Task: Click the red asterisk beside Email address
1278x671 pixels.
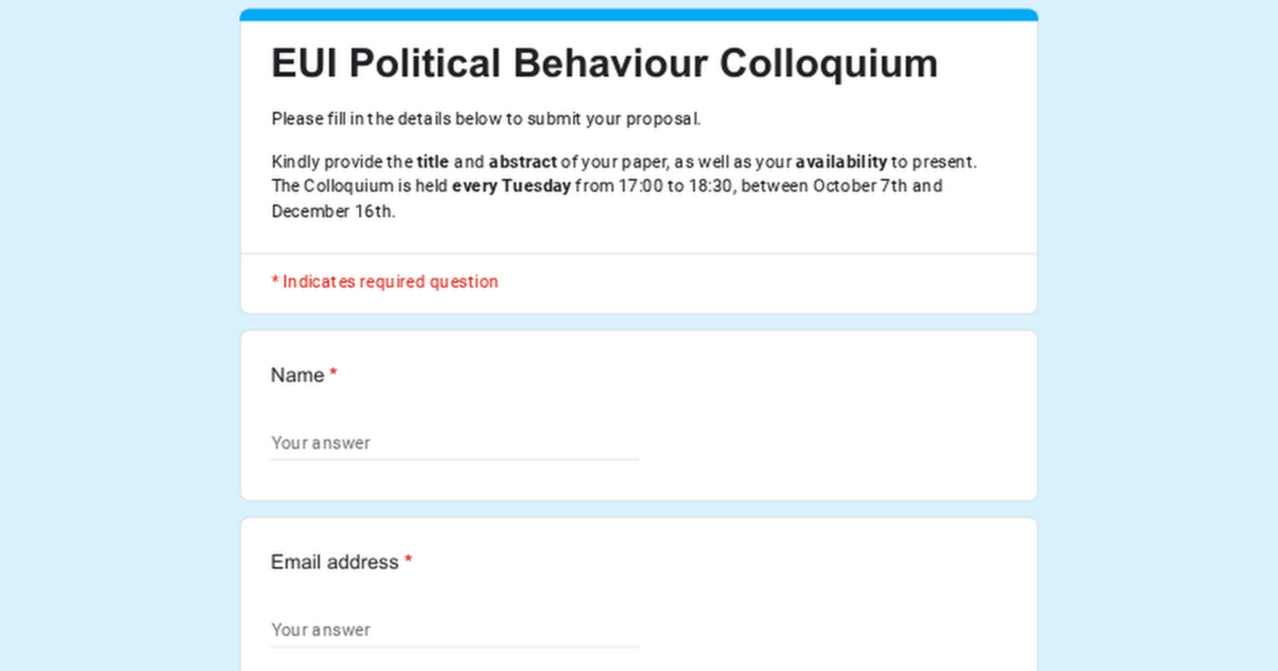Action: [x=408, y=561]
